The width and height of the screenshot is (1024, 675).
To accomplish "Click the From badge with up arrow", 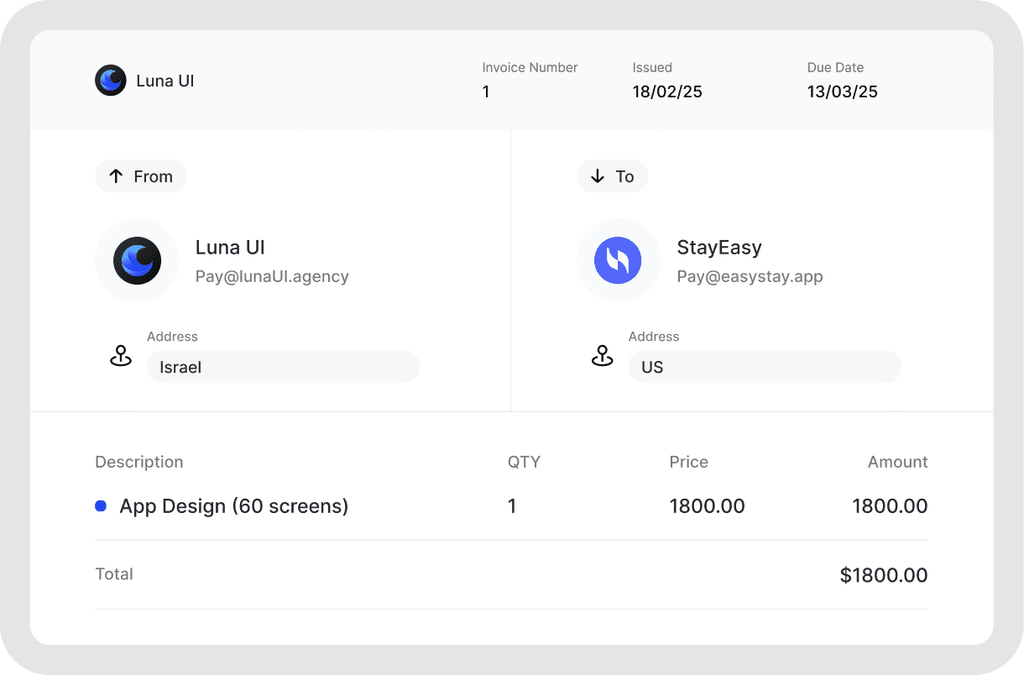I will click(x=141, y=176).
